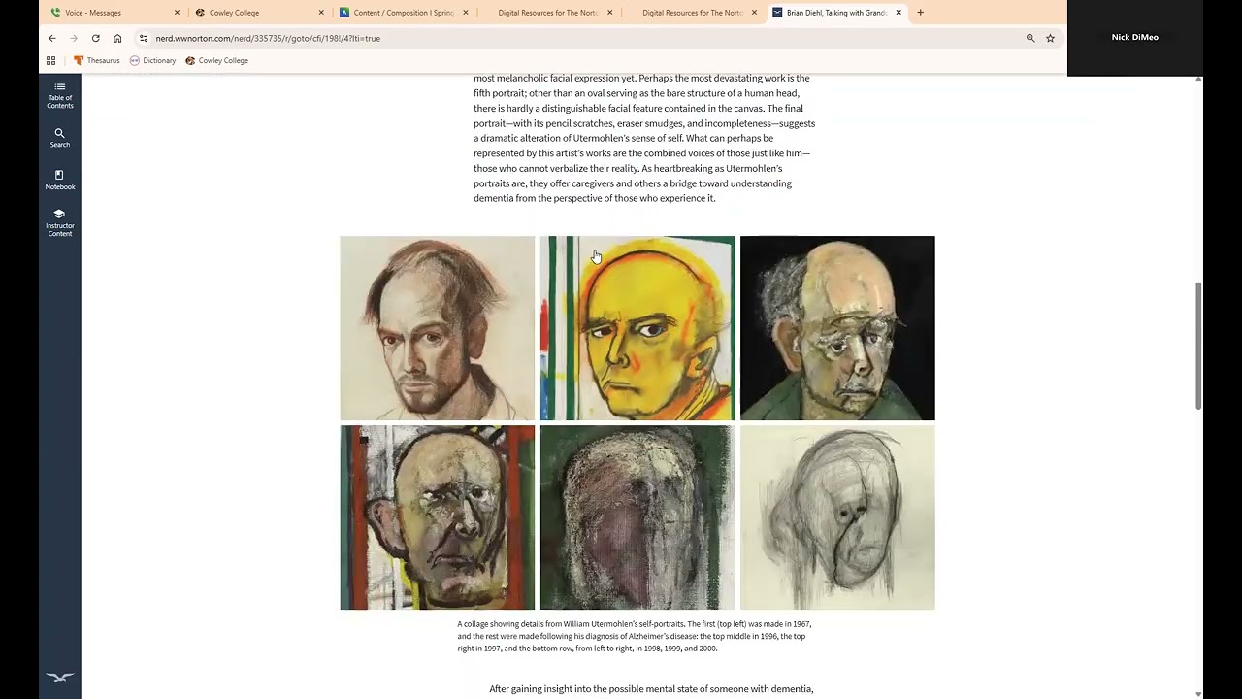Close the Content / Composition I tab
The width and height of the screenshot is (1242, 699).
click(x=466, y=13)
